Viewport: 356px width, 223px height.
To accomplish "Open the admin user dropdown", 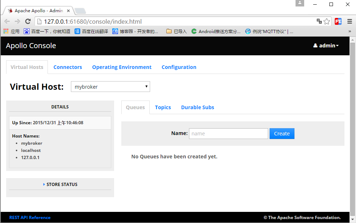I will 326,46.
